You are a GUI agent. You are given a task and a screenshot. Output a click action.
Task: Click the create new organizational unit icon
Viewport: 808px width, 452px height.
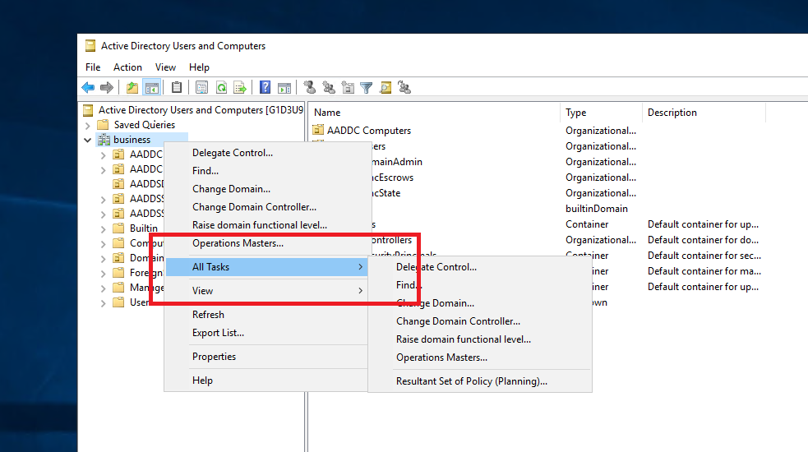click(348, 88)
